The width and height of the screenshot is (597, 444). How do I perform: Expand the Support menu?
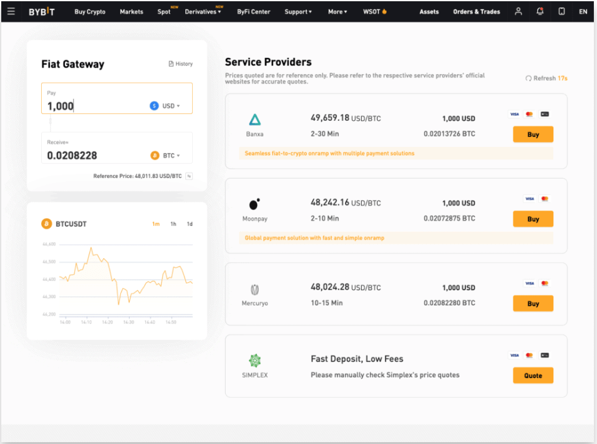(x=298, y=12)
